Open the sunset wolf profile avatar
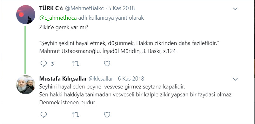Viewport: 255px width, 124px height. [x=26, y=15]
